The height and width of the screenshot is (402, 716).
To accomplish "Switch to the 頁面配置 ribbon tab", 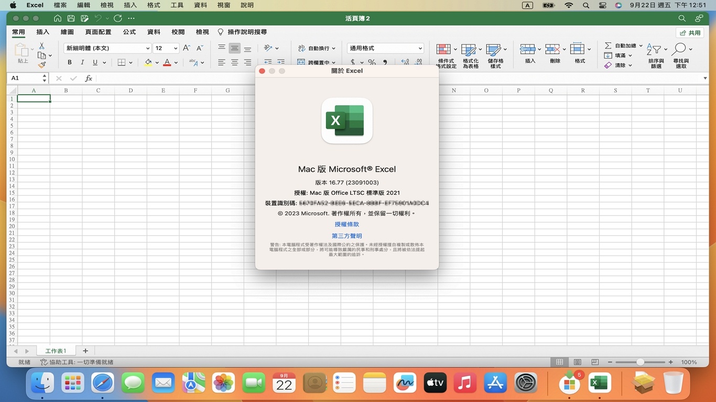I will coord(98,32).
